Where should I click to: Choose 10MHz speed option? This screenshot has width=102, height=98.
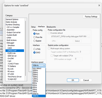[x=39, y=81]
